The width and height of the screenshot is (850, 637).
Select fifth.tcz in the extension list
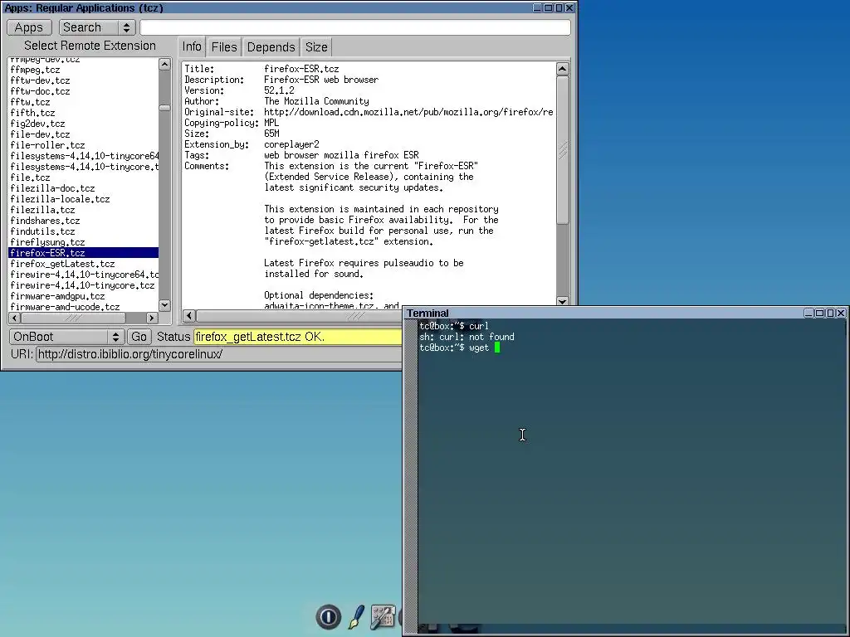point(83,113)
